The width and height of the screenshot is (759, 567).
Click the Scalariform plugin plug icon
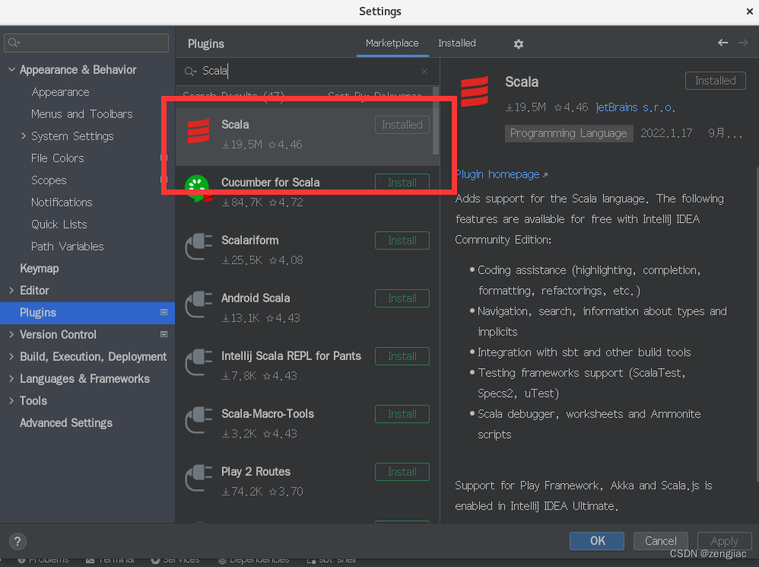(x=199, y=246)
